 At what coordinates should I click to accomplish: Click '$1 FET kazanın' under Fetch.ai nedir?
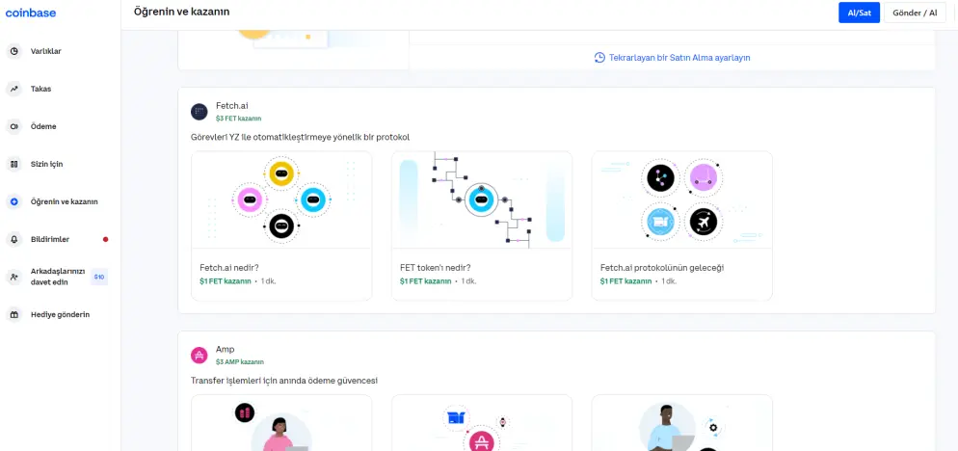pyautogui.click(x=225, y=281)
